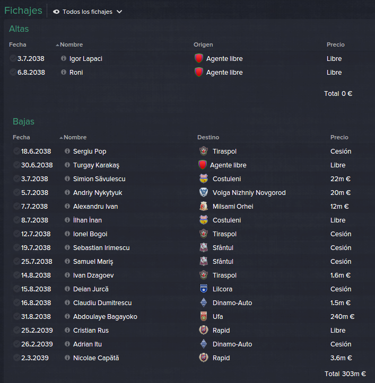The image size is (375, 383).
Task: Open the Dinamo-Auto club link for Adrian Itu
Action: pyautogui.click(x=232, y=344)
